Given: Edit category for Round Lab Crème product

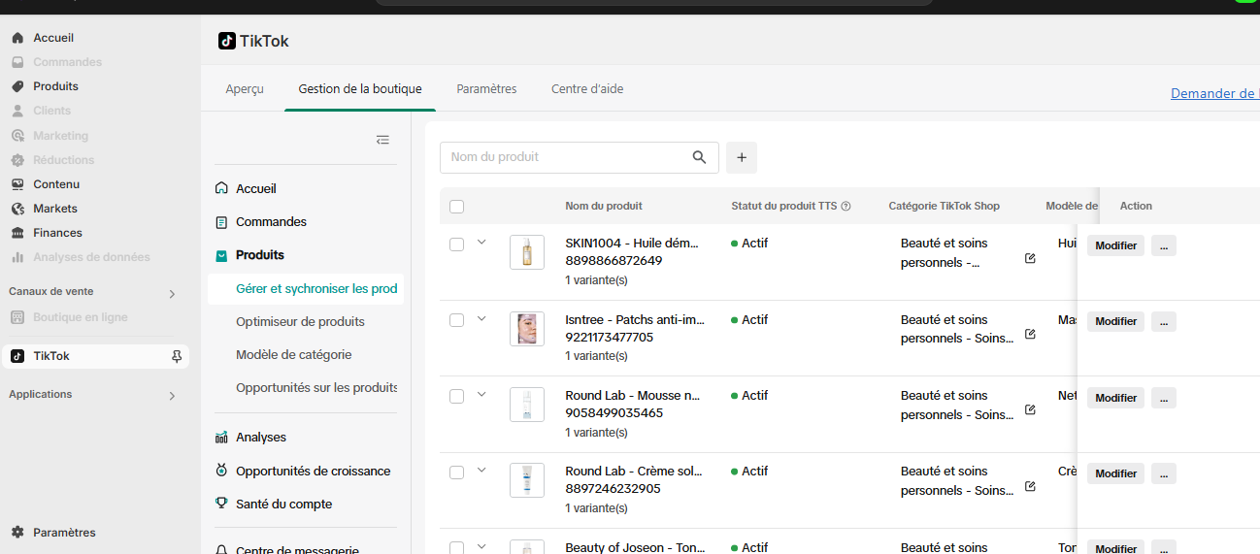Looking at the screenshot, I should (1030, 485).
